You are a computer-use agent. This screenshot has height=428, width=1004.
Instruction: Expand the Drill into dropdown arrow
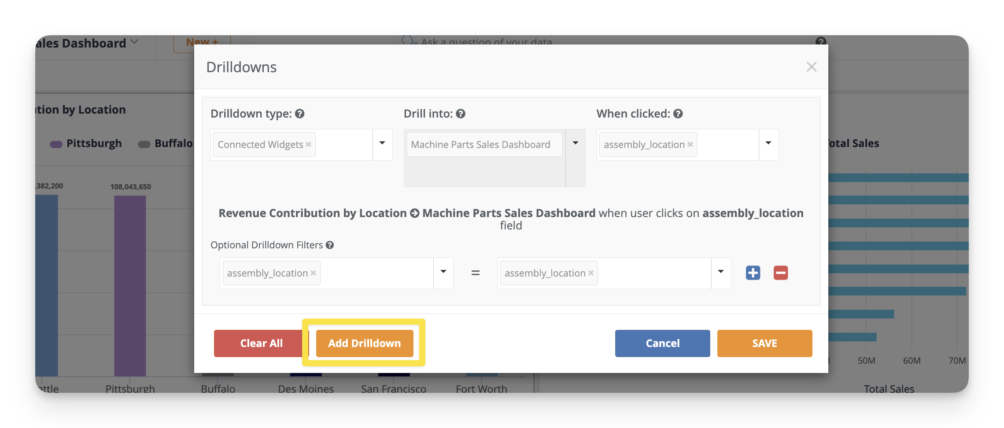coord(575,144)
